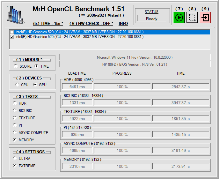219x179 pixels.
Task: Click the STATUS heading
Action: [151, 12]
